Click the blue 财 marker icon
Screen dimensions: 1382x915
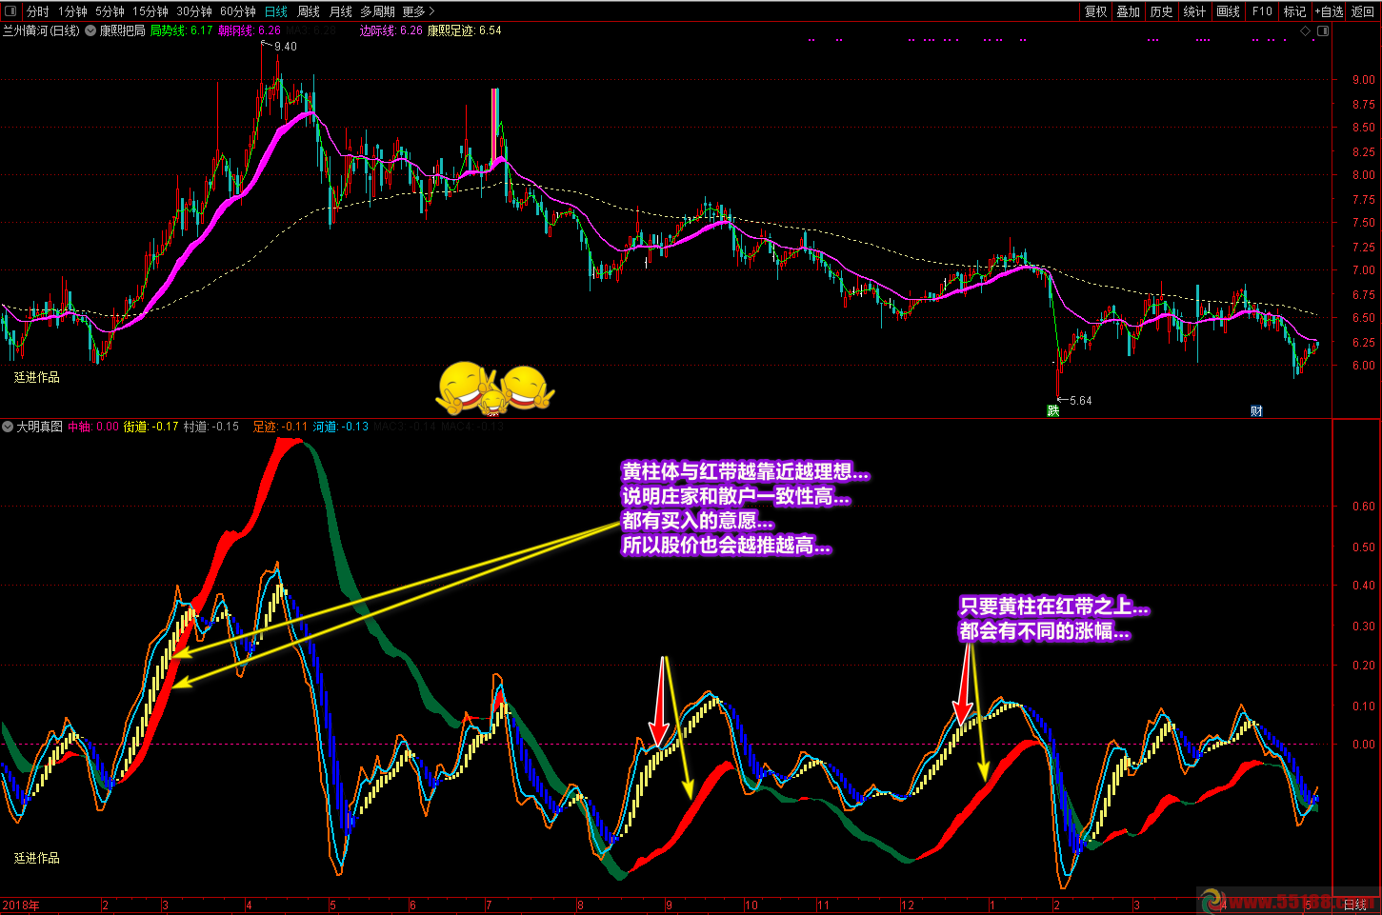1256,410
